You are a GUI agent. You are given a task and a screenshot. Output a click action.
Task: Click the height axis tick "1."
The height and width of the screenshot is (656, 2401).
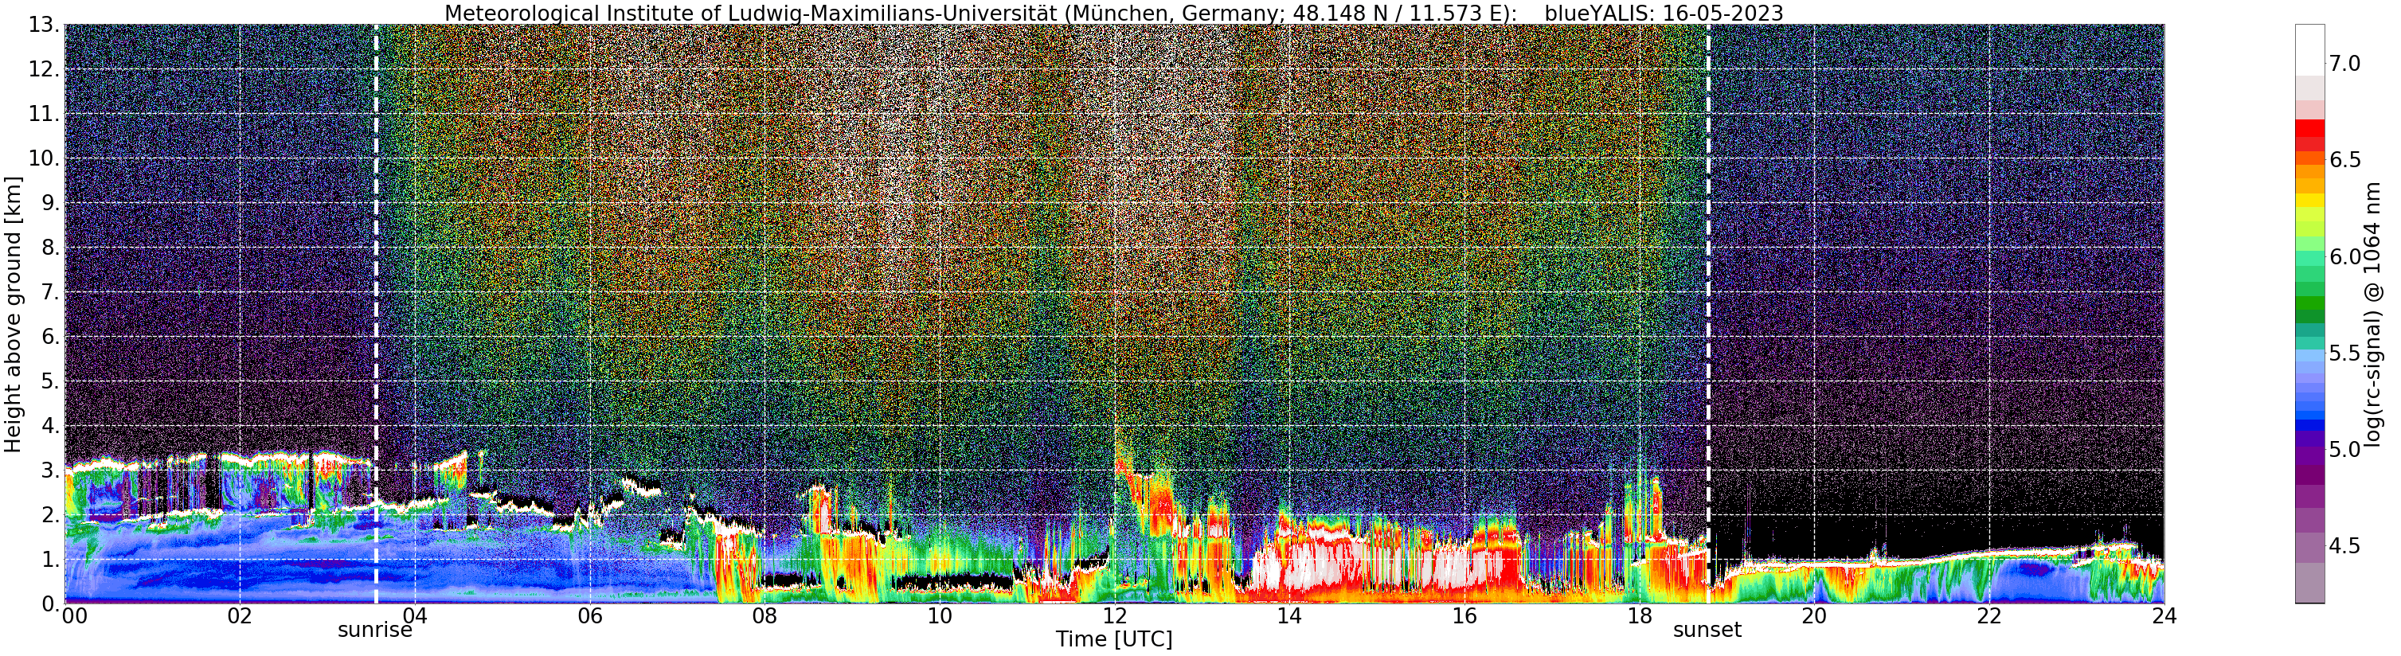(x=50, y=559)
